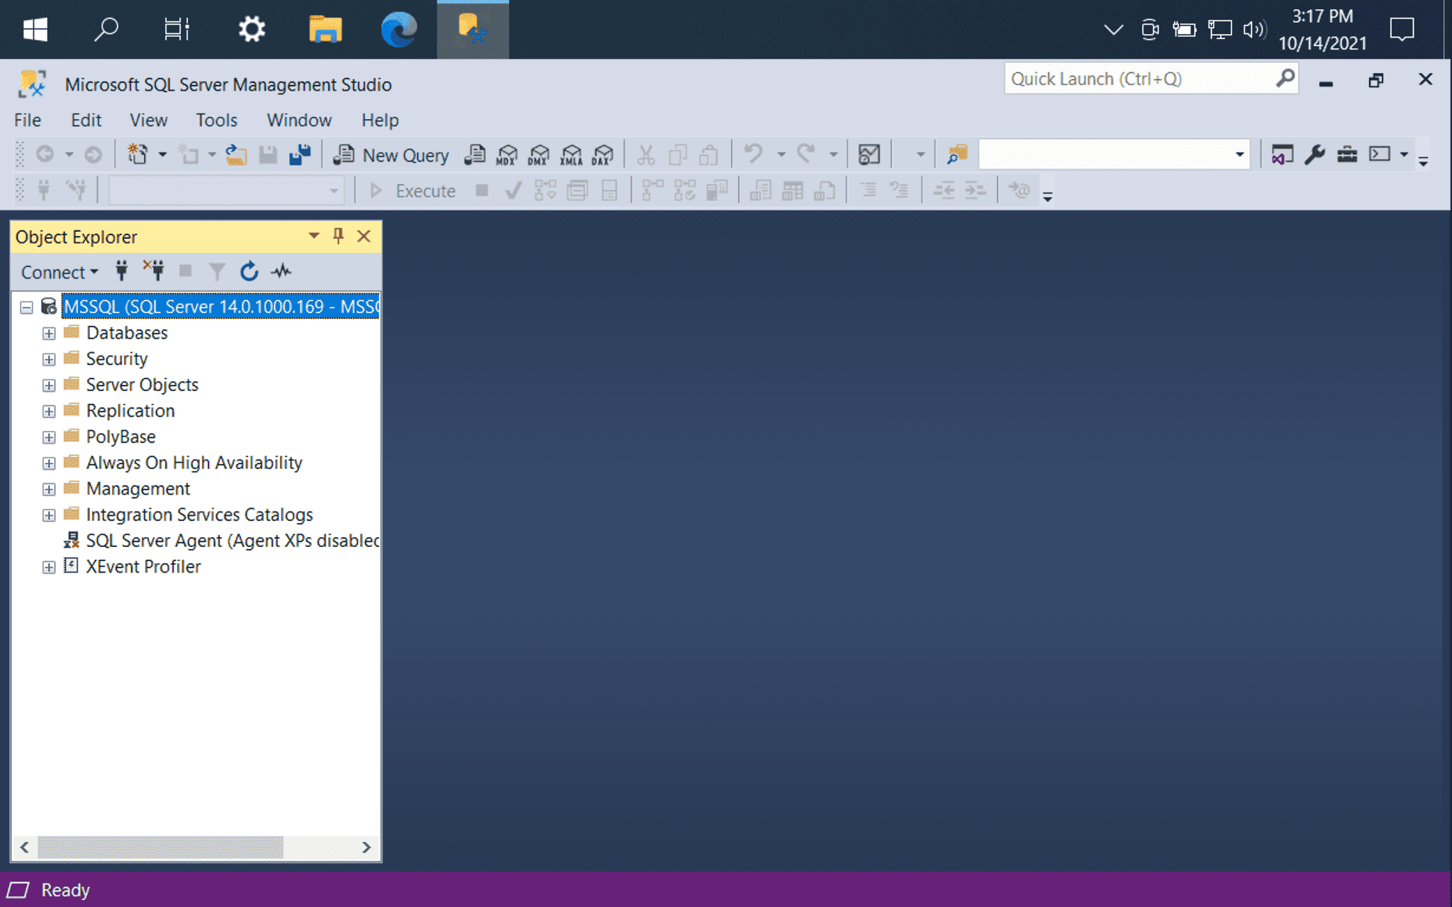Expand the Security folder
Image resolution: width=1452 pixels, height=907 pixels.
click(x=48, y=359)
